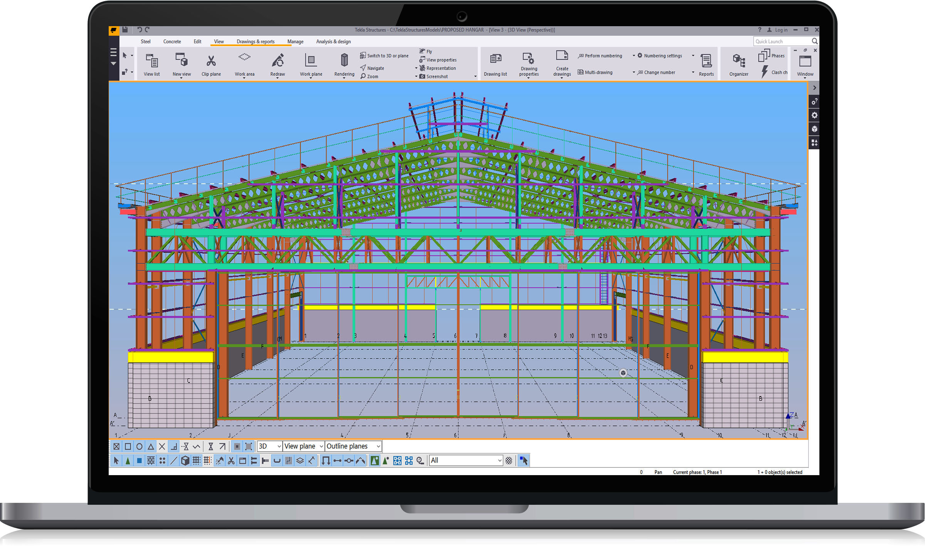Open the Outline planes dropdown
This screenshot has height=556, width=925.
pyautogui.click(x=353, y=446)
